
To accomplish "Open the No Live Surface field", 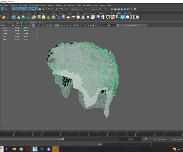I will click(77, 9).
